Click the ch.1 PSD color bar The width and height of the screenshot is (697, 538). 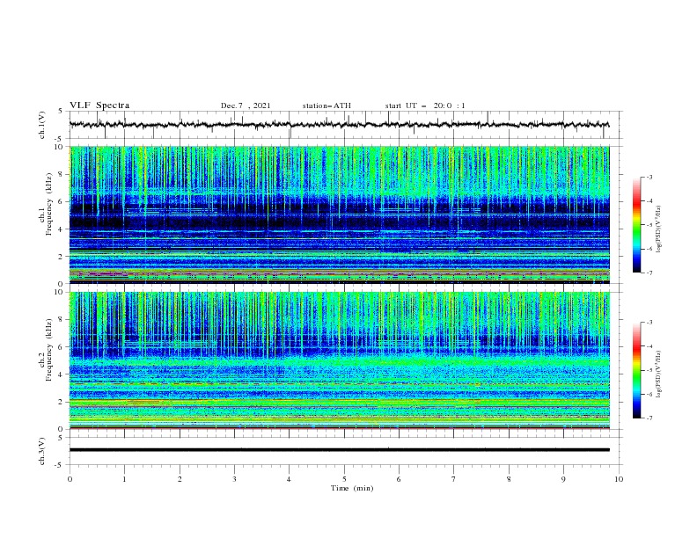click(x=636, y=225)
